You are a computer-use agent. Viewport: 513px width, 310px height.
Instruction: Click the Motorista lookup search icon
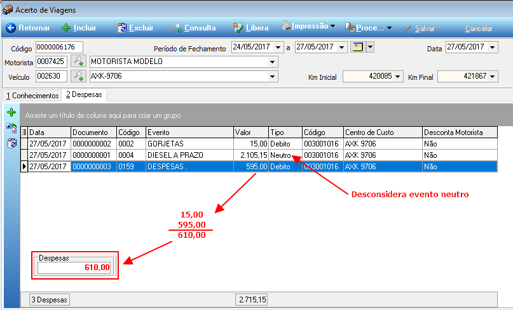pyautogui.click(x=79, y=61)
